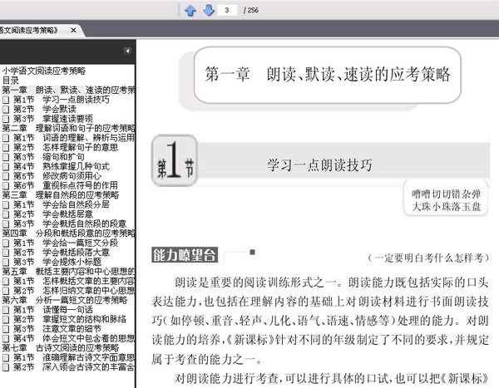Click the 能力瞭望台 heading label
This screenshot has width=499, height=388.
[x=185, y=255]
